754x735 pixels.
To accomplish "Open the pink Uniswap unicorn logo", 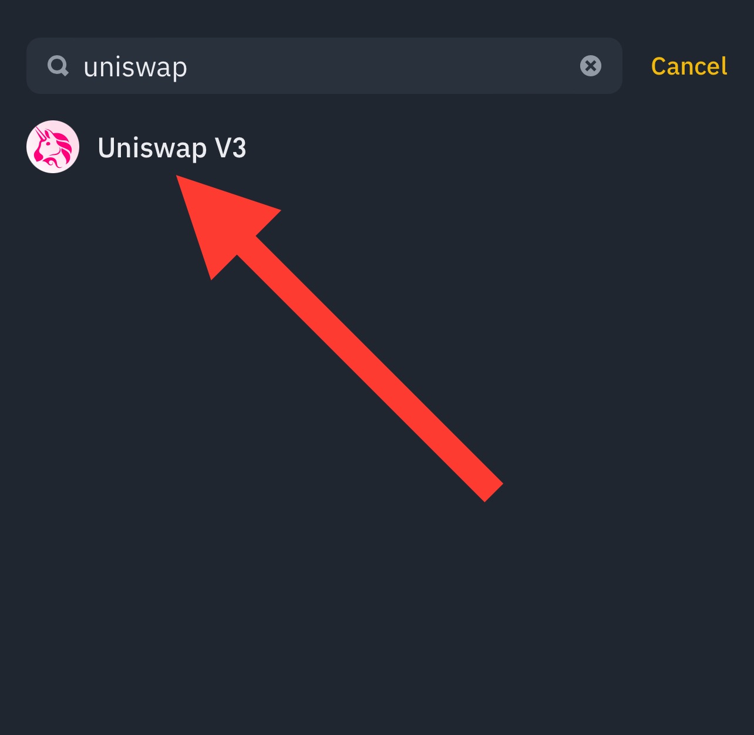I will point(53,147).
